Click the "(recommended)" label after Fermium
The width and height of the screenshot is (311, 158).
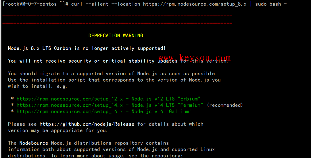coord(225,105)
